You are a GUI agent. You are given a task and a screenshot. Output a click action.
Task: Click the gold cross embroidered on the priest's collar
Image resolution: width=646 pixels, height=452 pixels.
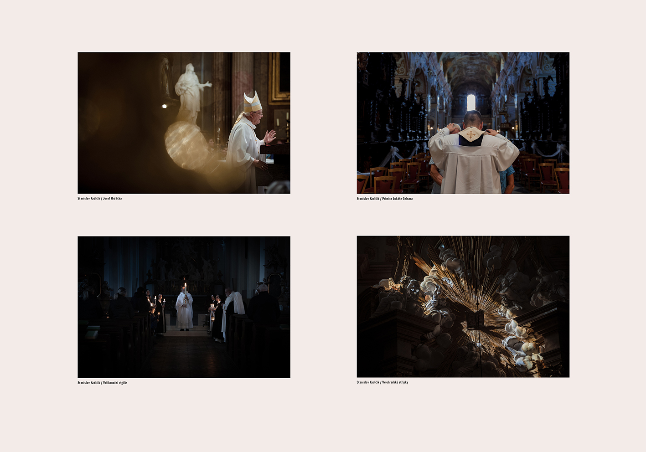click(x=471, y=134)
